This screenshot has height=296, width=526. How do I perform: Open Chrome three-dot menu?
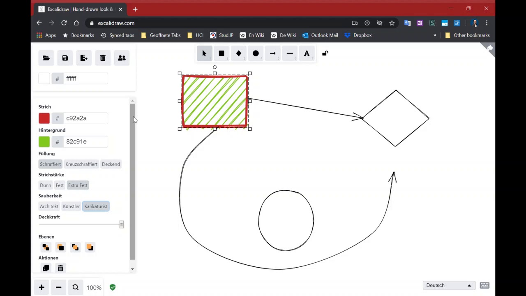(x=487, y=23)
